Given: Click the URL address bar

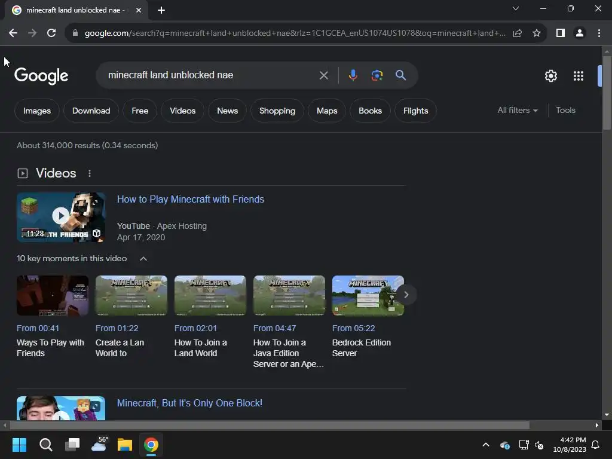Looking at the screenshot, I should tap(295, 33).
